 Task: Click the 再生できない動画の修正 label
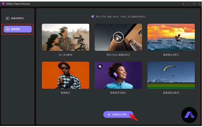pyautogui.click(x=118, y=55)
